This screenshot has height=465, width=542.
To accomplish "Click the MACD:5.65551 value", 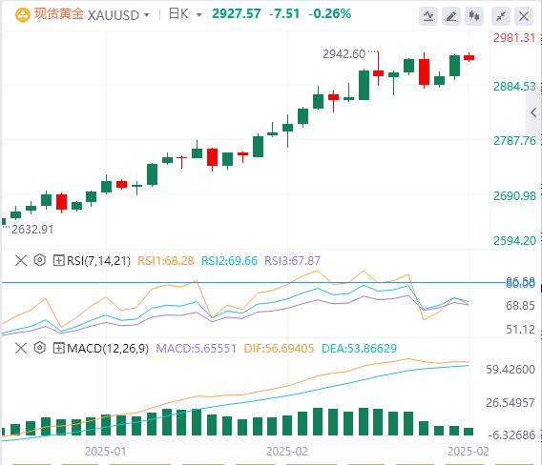I will click(196, 349).
